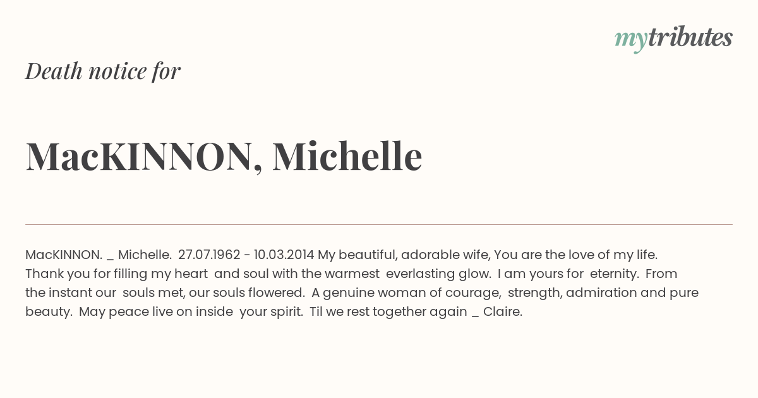
Task: Click the grey 'tributes' part of the logo
Action: [690, 37]
